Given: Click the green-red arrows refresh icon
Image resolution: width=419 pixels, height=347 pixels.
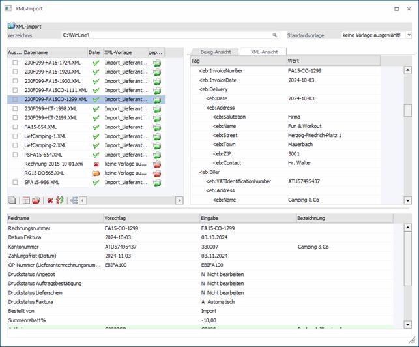Looking at the screenshot, I should [x=60, y=200].
